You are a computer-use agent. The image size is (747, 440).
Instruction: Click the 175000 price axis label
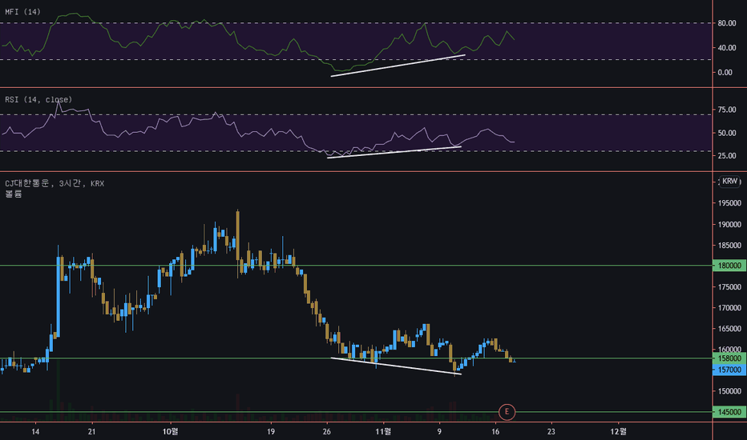click(x=729, y=287)
